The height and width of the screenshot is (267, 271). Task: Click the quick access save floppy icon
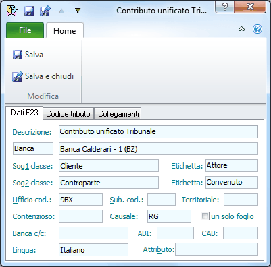click(29, 11)
